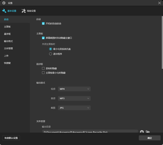Click the settings gear icon in title bar
This screenshot has width=163, height=145.
[x=4, y=3]
